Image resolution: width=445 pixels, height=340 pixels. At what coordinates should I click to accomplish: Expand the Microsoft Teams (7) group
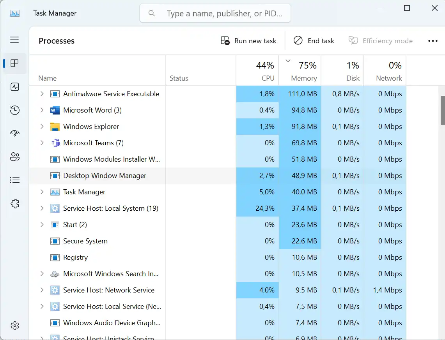click(42, 143)
